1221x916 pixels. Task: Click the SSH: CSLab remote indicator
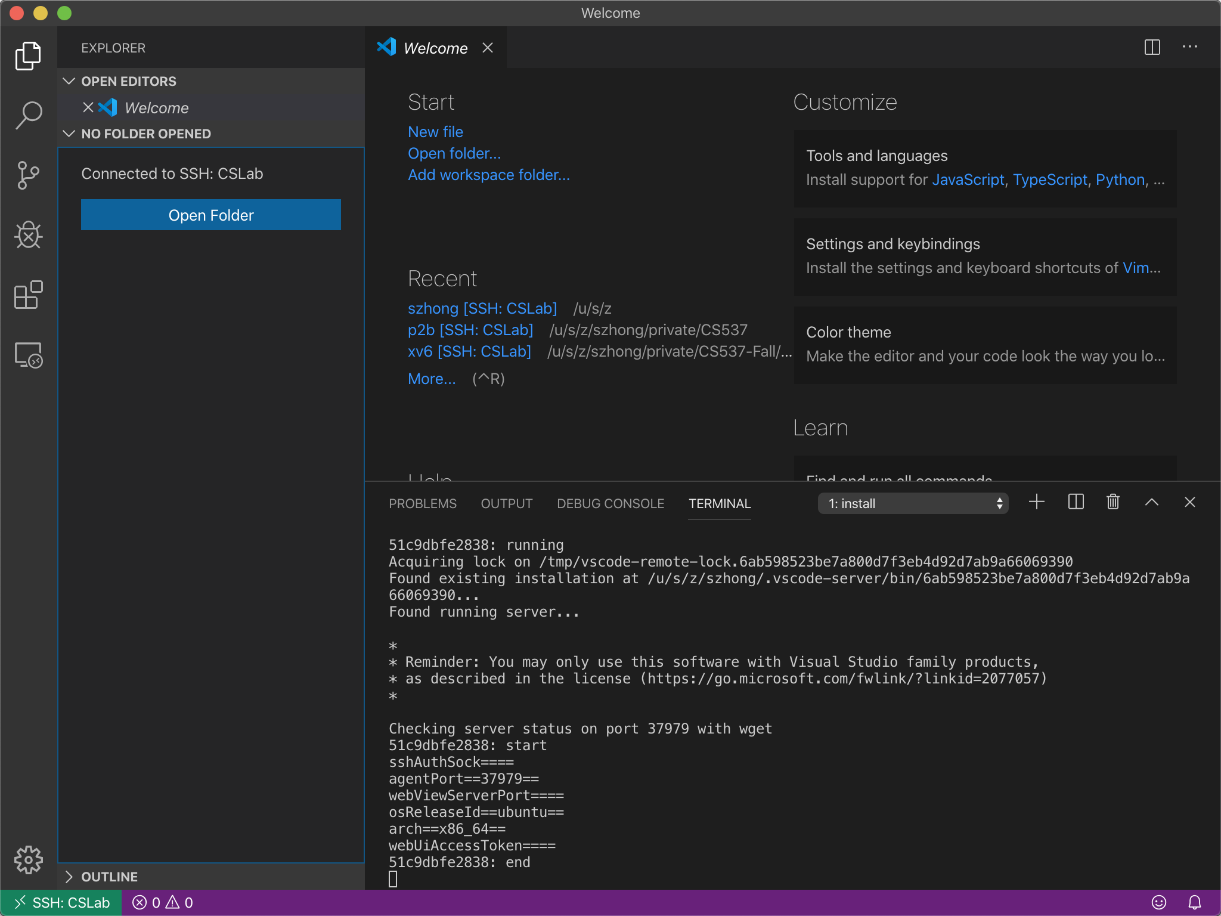pos(61,902)
